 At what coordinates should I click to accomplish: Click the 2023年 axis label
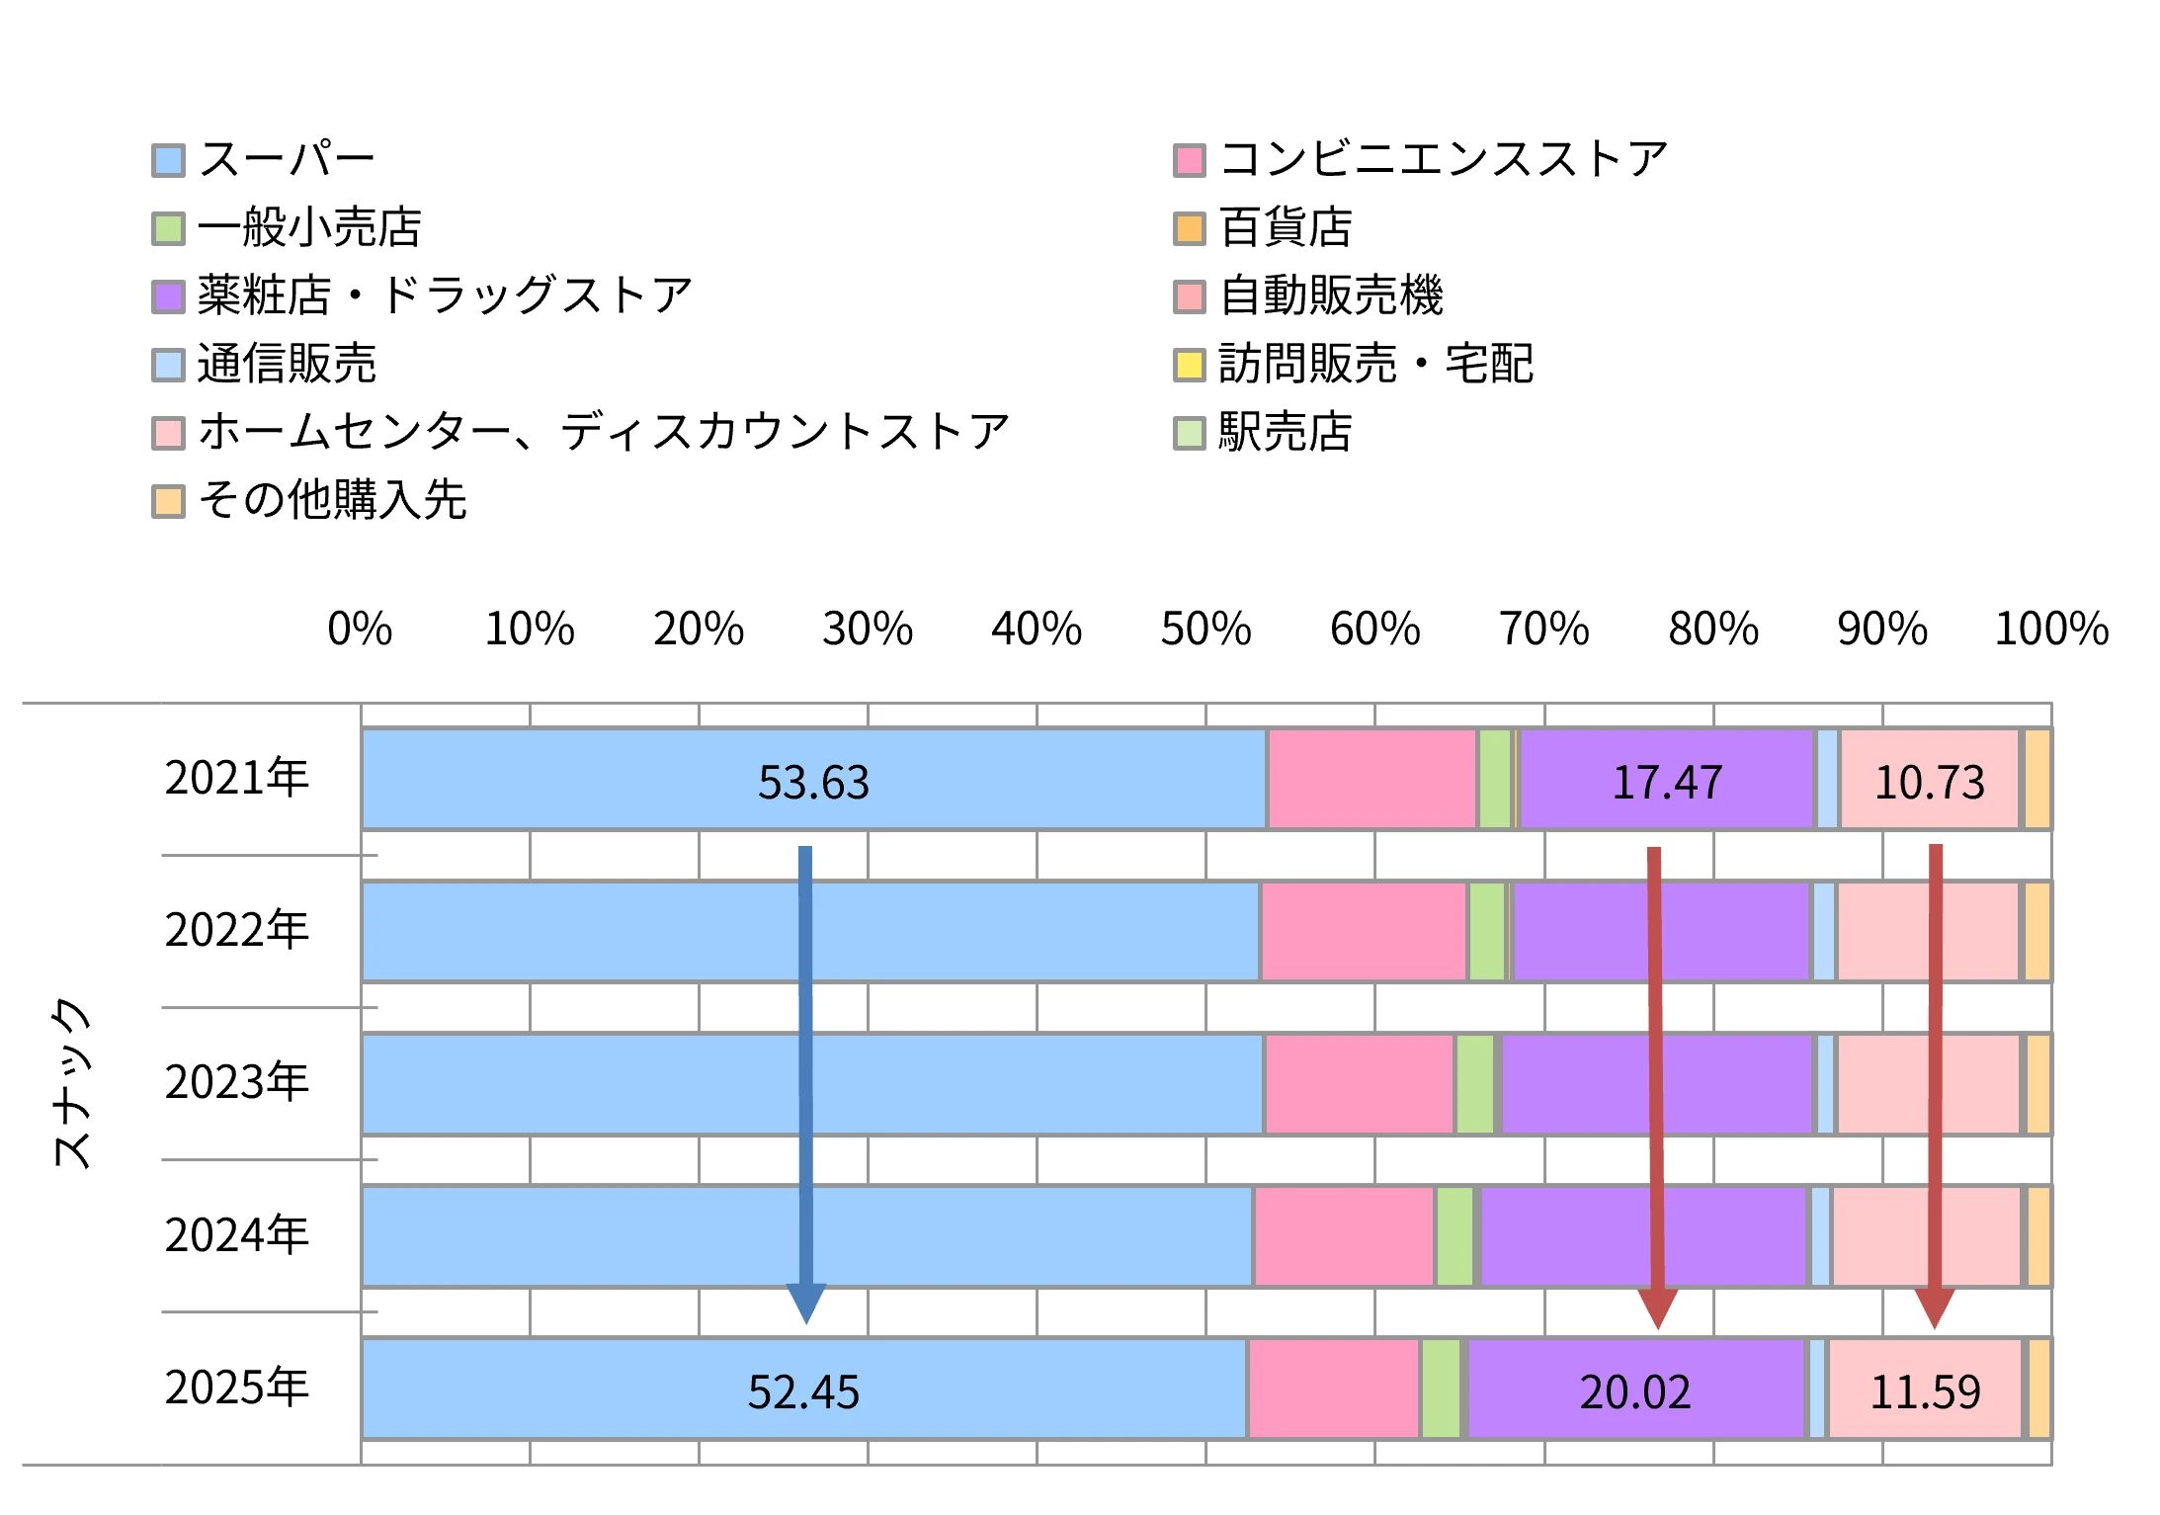[x=237, y=1082]
